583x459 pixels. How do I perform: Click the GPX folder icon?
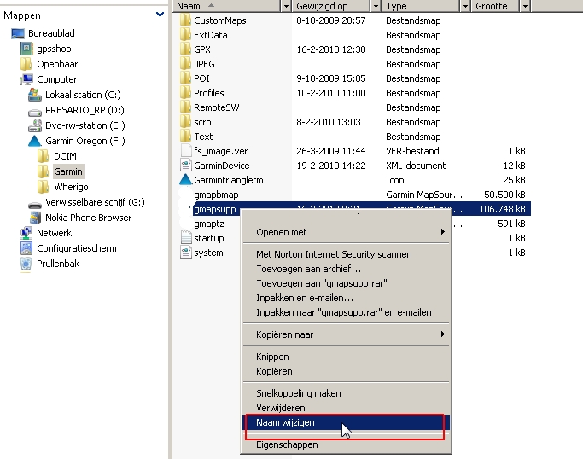(185, 49)
